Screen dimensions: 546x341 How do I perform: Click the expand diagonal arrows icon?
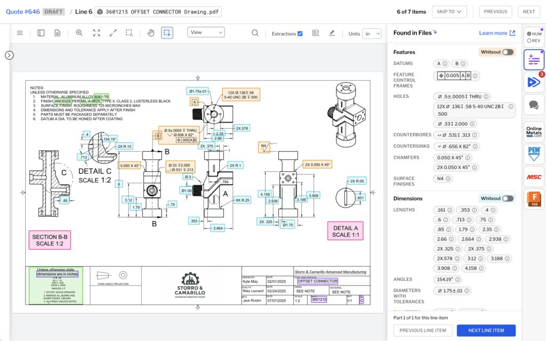[x=113, y=33]
